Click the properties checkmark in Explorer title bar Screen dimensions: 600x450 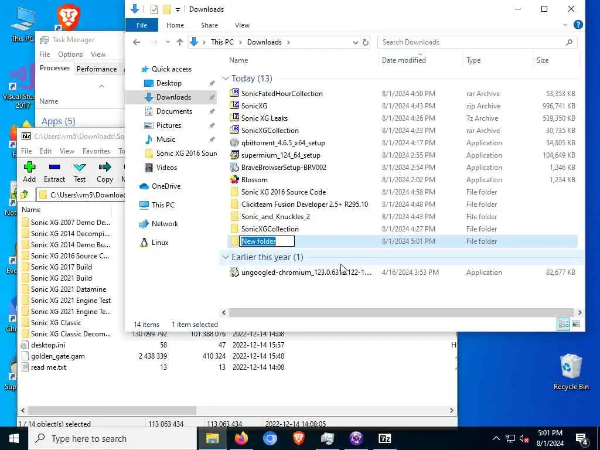tap(154, 9)
